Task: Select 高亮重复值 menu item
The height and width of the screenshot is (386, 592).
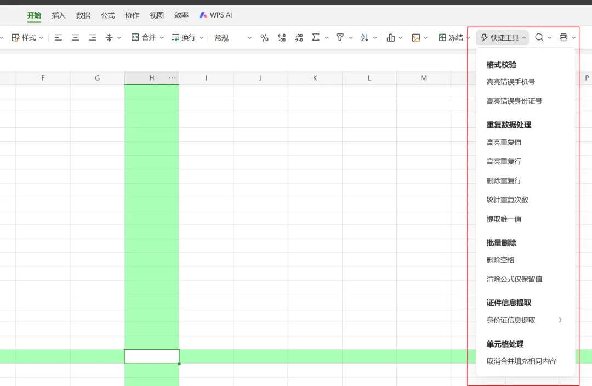Action: (x=504, y=142)
